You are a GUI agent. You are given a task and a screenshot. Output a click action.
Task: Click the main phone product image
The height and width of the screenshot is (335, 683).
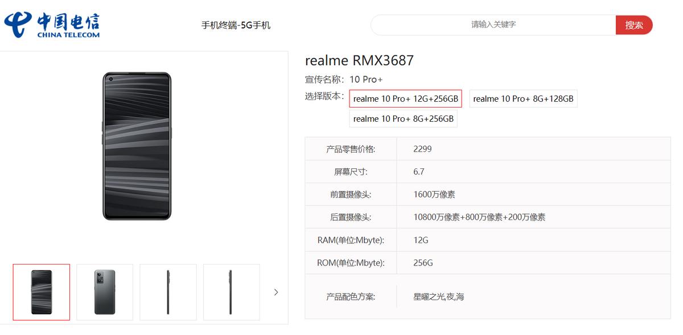point(137,146)
